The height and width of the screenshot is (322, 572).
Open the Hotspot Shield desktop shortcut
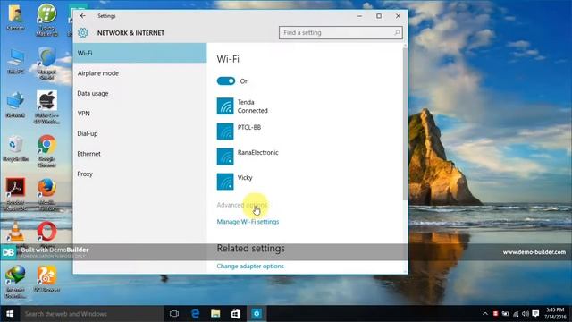click(x=46, y=64)
